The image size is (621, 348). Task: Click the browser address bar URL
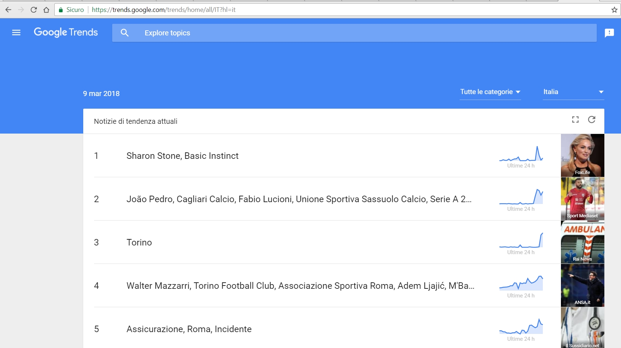(x=164, y=10)
